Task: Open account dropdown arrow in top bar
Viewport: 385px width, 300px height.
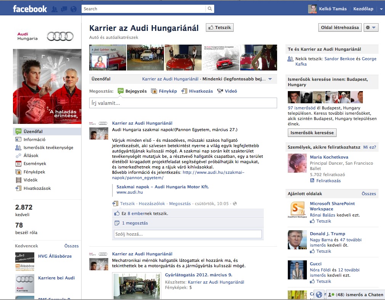Action: click(x=381, y=9)
